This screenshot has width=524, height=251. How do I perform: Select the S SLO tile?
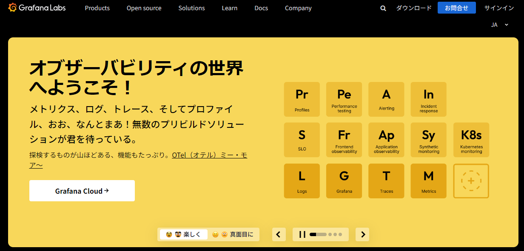302,140
